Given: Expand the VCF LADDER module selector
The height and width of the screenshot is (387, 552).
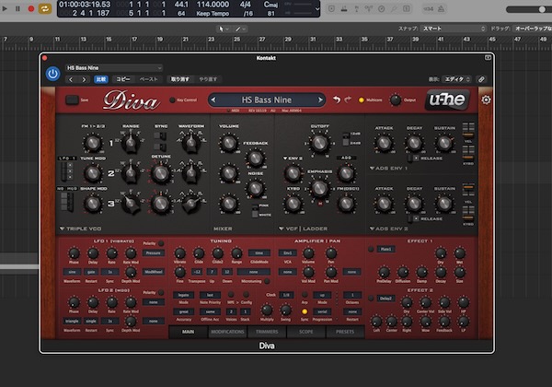Looking at the screenshot, I should click(303, 229).
